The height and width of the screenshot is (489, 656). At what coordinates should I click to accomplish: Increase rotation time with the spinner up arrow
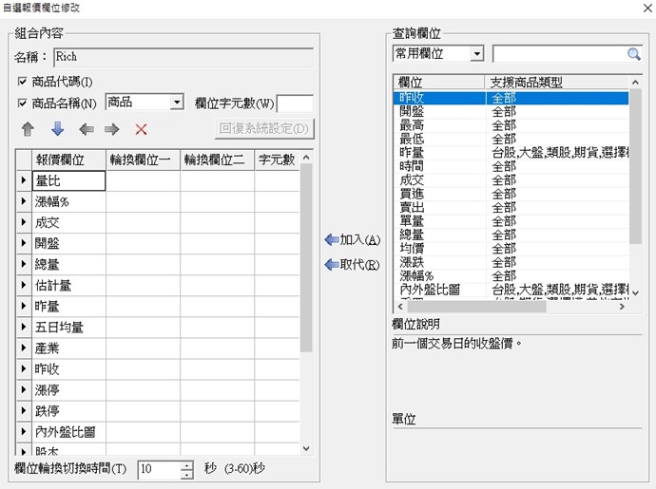click(186, 465)
